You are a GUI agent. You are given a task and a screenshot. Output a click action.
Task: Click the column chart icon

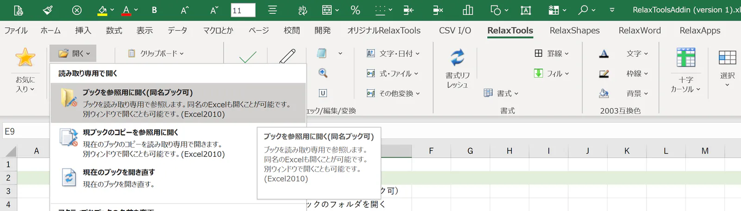tap(468, 10)
